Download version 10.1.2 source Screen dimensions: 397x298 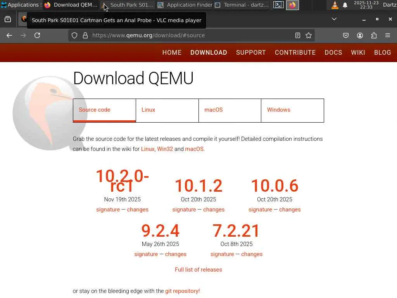point(198,185)
